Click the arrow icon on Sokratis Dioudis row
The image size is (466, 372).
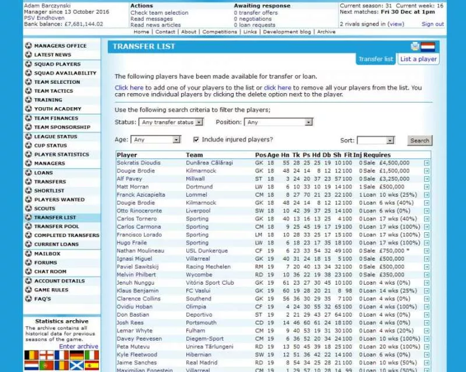tap(426, 163)
